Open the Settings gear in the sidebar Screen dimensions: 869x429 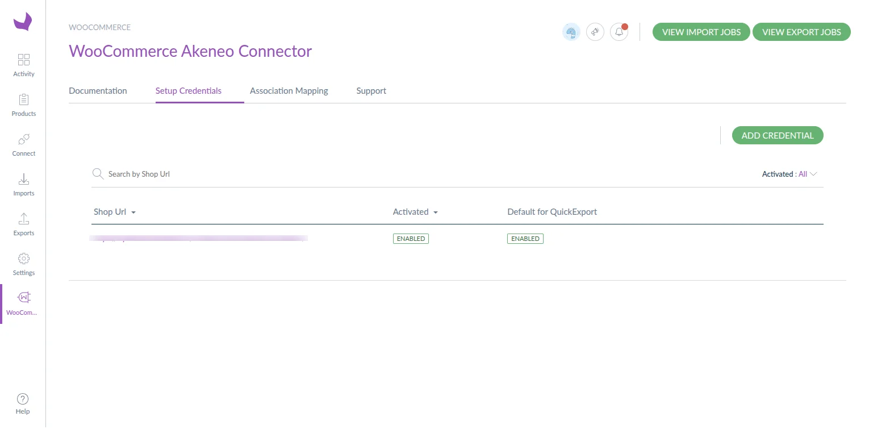[23, 262]
